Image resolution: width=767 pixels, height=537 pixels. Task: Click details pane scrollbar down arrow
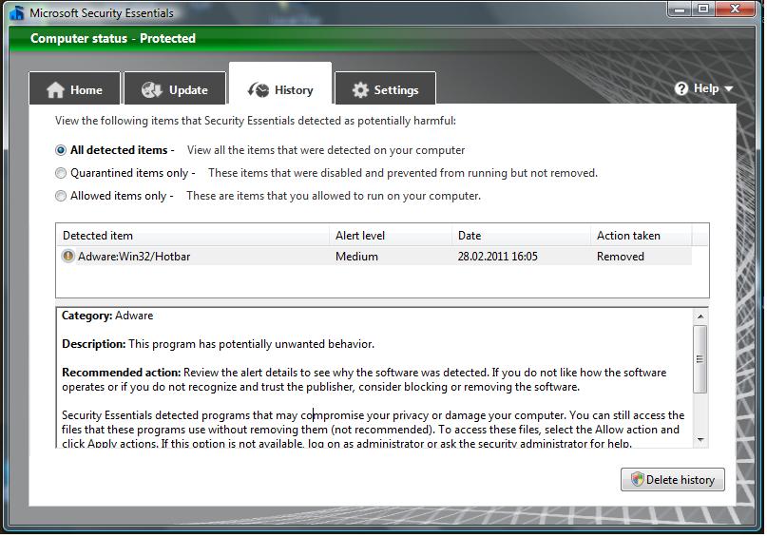[700, 440]
